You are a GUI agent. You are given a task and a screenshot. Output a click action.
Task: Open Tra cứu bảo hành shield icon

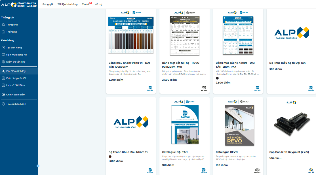pyautogui.click(x=3, y=104)
